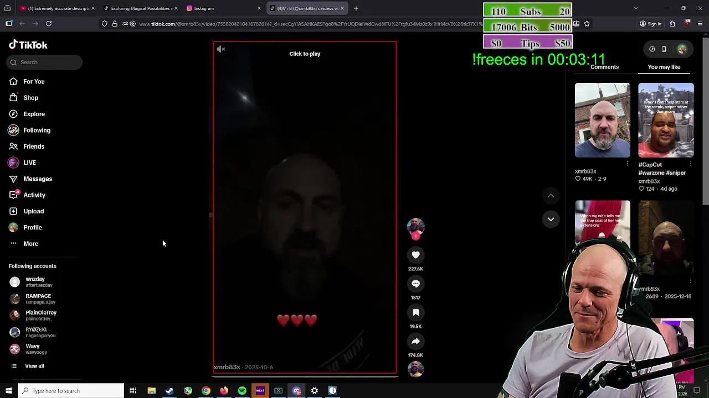This screenshot has width=709, height=398.
Task: Go back in browser
Action: pyautogui.click(x=22, y=24)
